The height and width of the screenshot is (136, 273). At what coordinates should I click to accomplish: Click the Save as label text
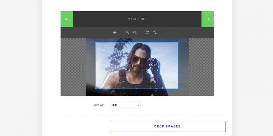98,105
